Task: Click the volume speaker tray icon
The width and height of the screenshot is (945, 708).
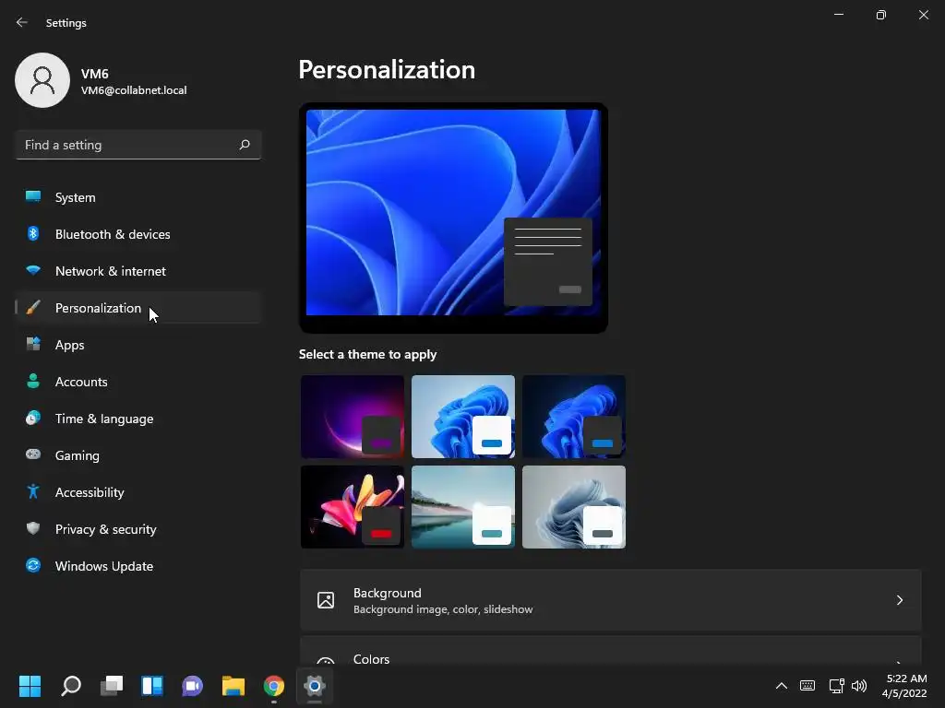Action: (x=859, y=686)
